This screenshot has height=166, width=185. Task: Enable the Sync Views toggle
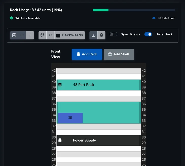click(113, 34)
